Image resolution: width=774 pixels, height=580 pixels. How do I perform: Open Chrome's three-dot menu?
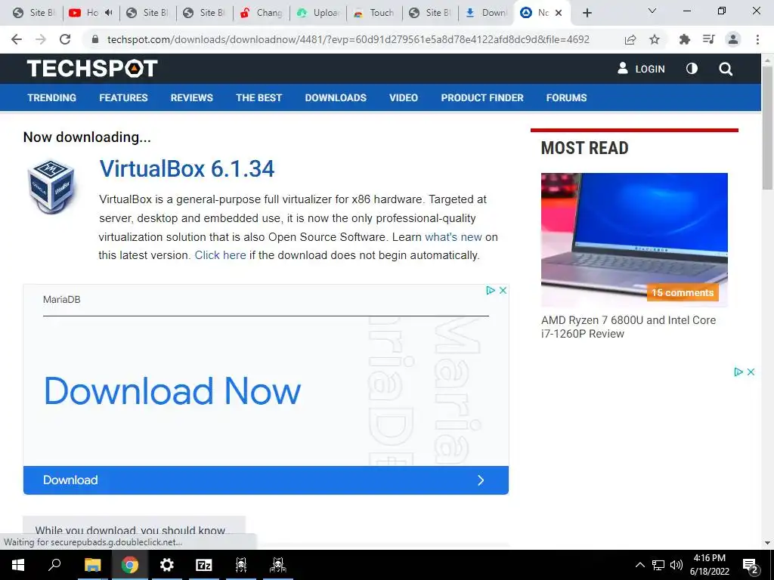(x=757, y=39)
